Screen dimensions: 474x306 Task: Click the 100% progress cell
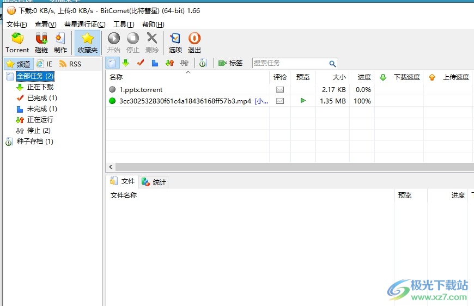click(x=362, y=101)
